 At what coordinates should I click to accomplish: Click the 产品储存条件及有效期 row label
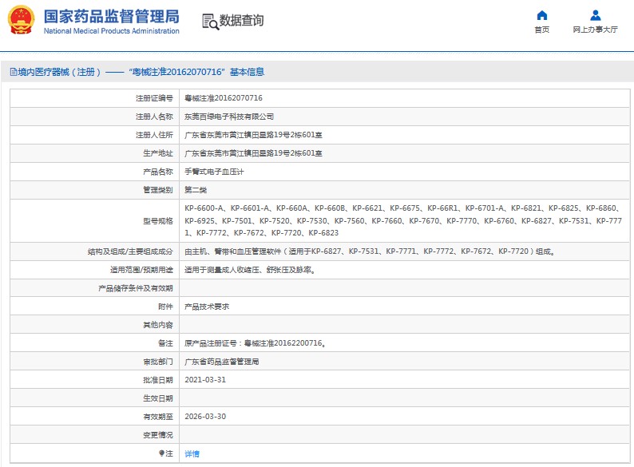(x=136, y=288)
